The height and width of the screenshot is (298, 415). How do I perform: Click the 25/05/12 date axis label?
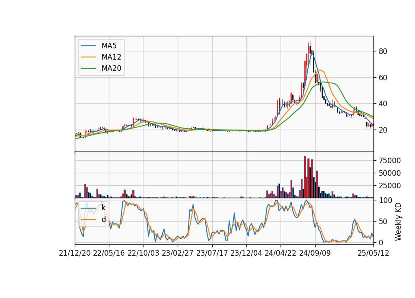373,253
